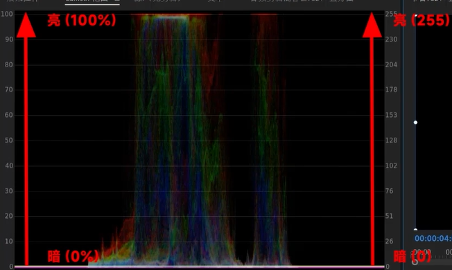452x270 pixels.
Task: Click the zoom scrollbar circular handle
Action: pyautogui.click(x=415, y=262)
